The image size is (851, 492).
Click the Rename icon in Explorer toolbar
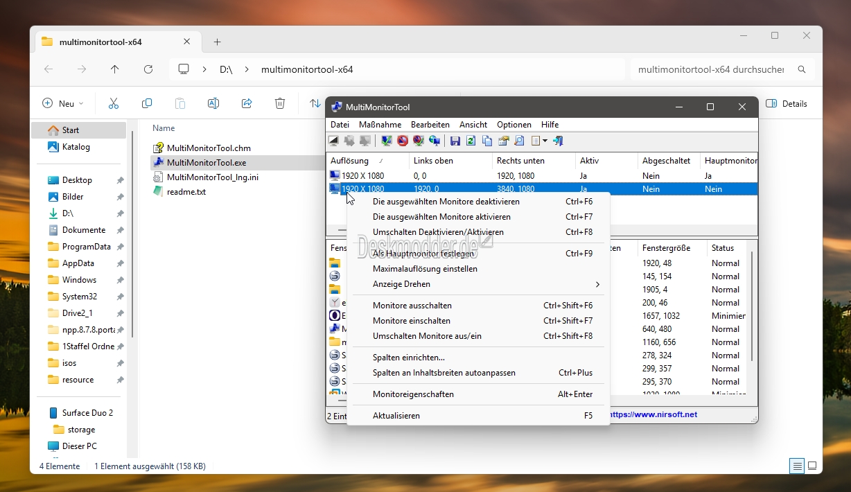coord(213,103)
